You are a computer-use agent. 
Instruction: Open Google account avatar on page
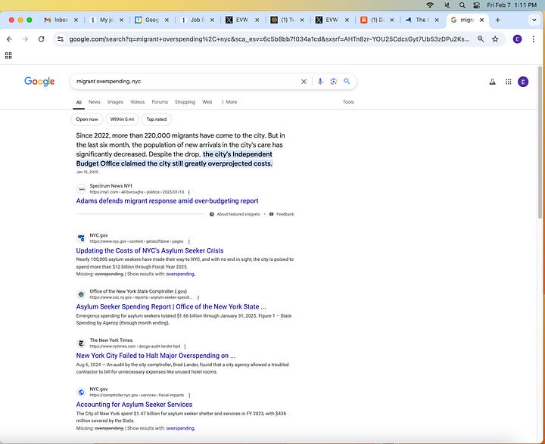click(x=523, y=82)
